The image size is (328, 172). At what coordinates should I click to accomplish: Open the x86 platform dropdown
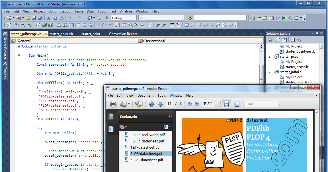point(182,17)
